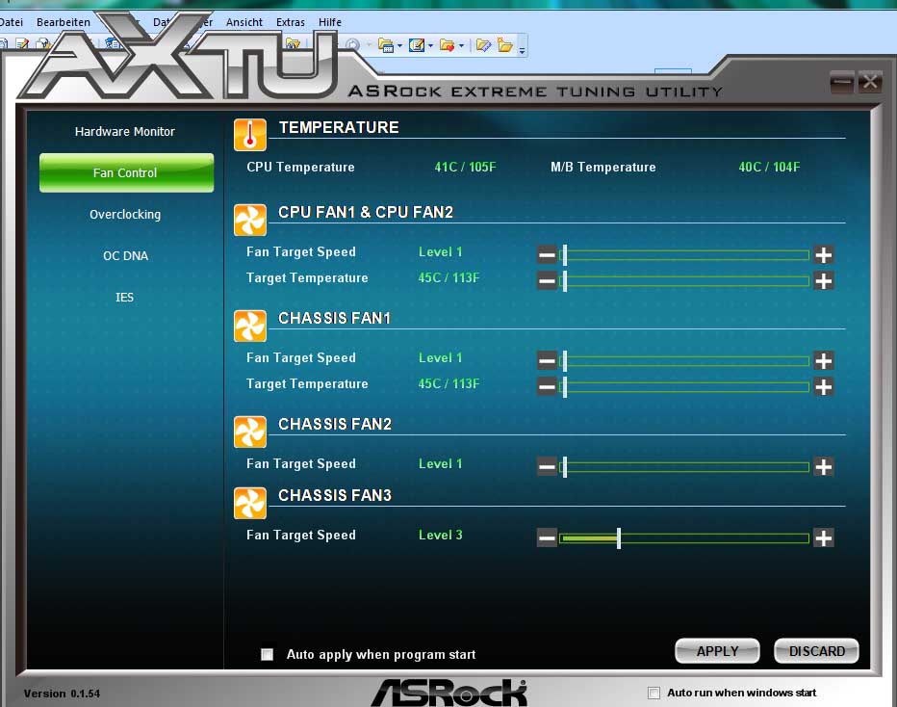Click the new folder star toolbar icon
This screenshot has width=897, height=707.
tap(504, 45)
